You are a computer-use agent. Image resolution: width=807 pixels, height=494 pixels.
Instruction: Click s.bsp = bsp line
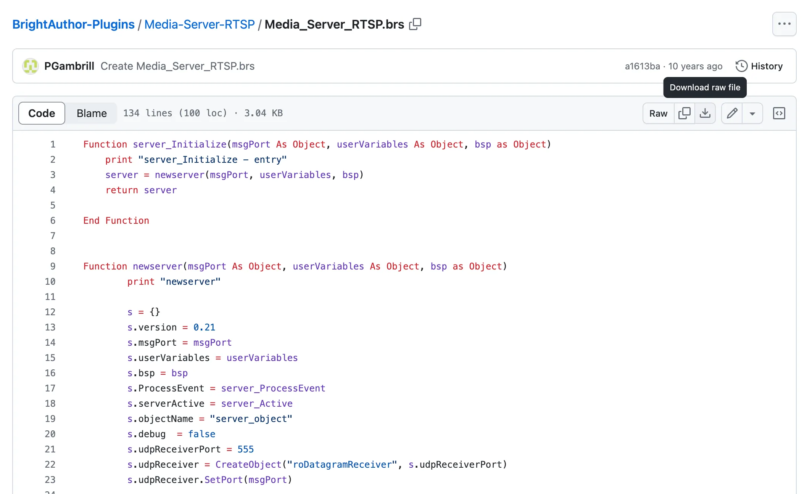(158, 373)
